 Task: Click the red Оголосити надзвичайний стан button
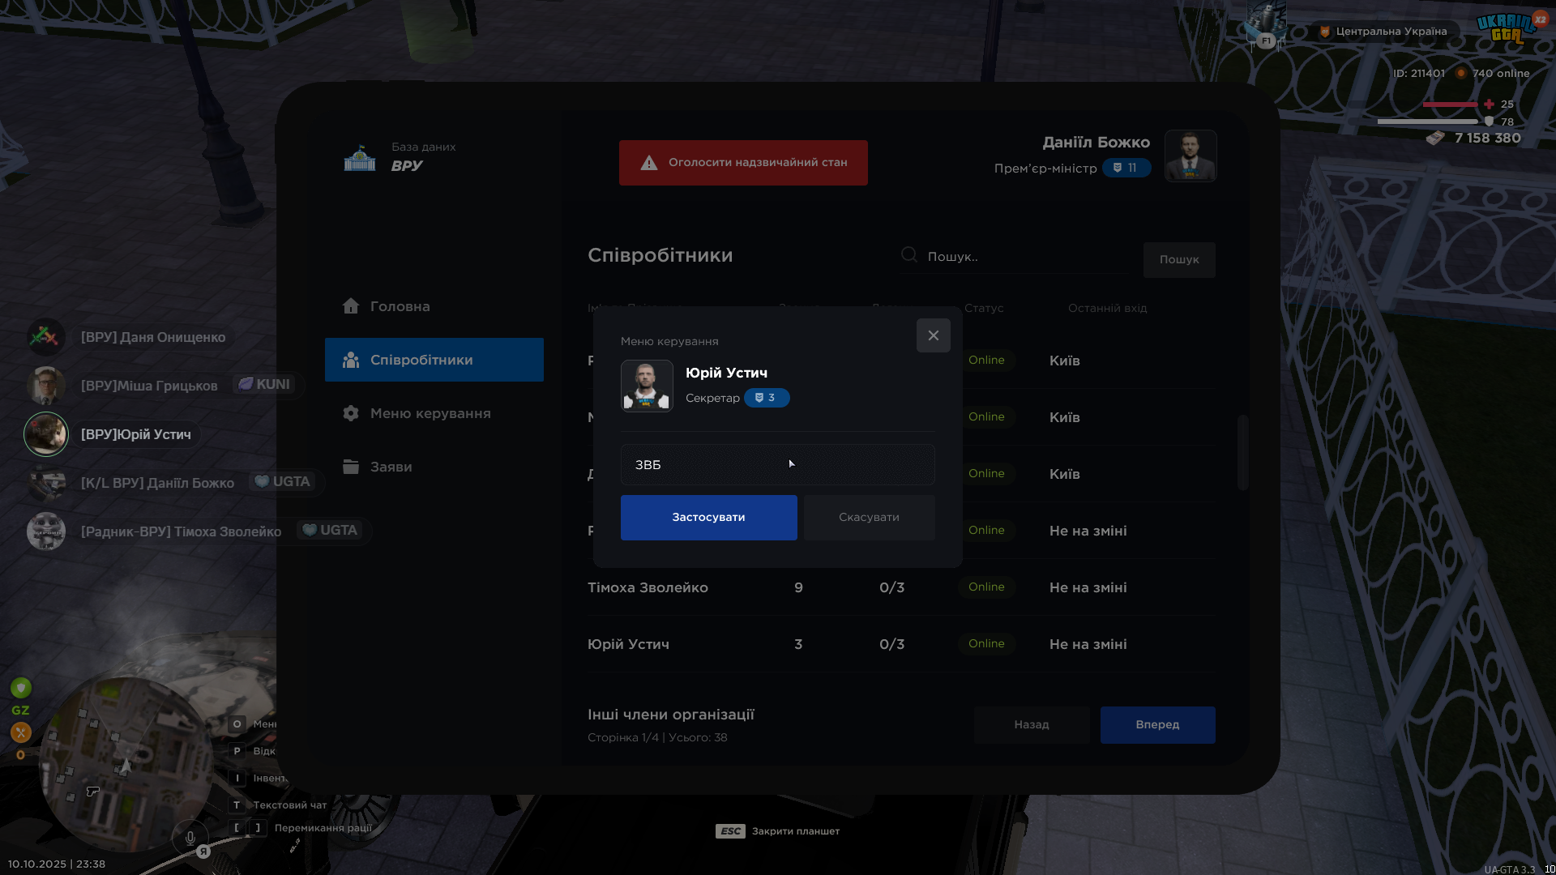click(x=743, y=163)
